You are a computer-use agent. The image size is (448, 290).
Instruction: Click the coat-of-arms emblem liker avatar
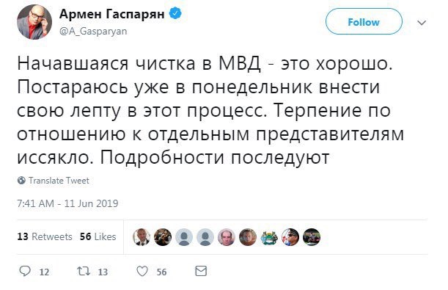(269, 237)
